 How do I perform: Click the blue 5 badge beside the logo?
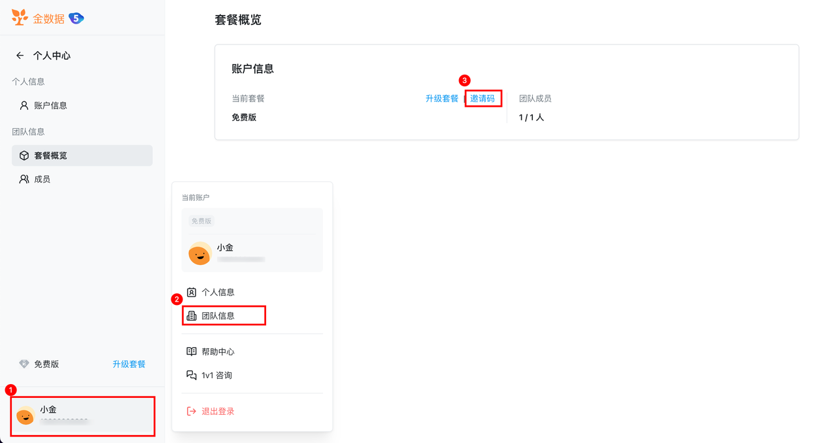pos(77,18)
